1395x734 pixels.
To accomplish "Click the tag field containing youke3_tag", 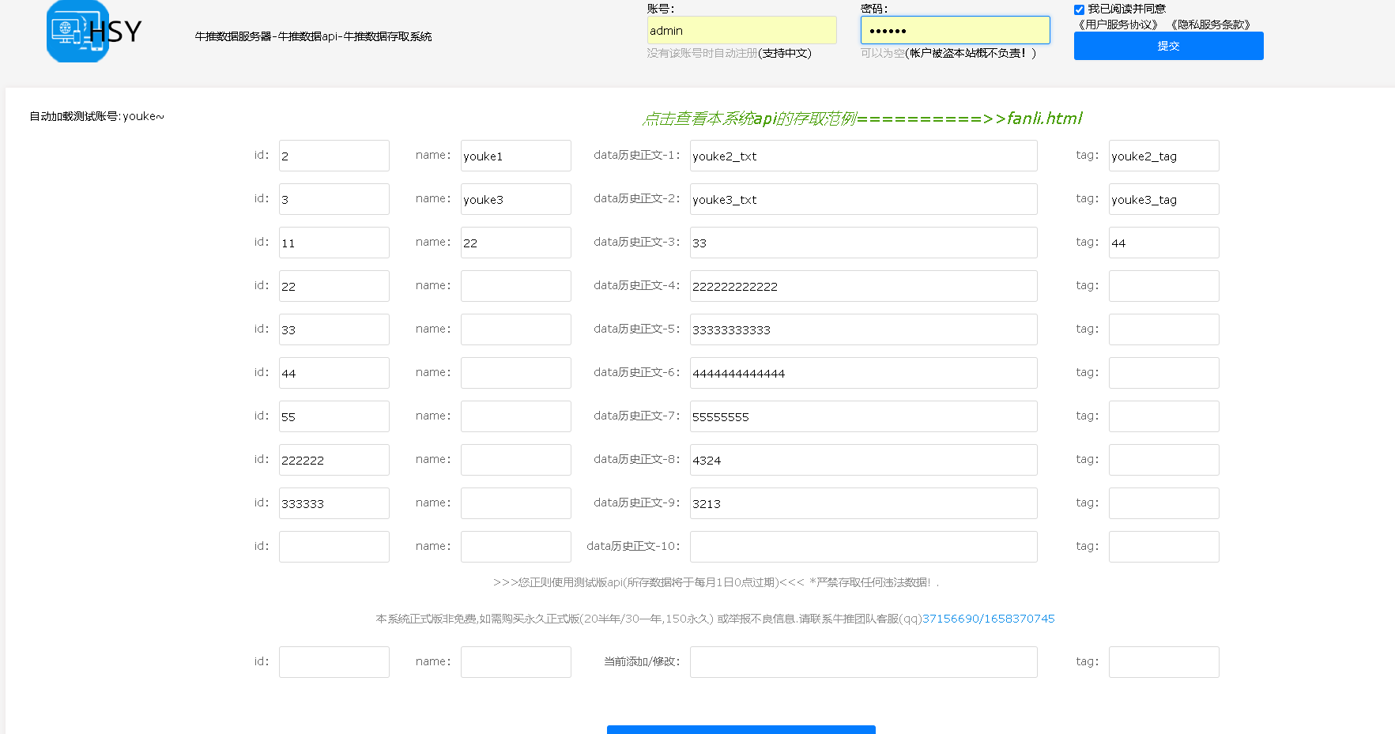I will [1164, 199].
